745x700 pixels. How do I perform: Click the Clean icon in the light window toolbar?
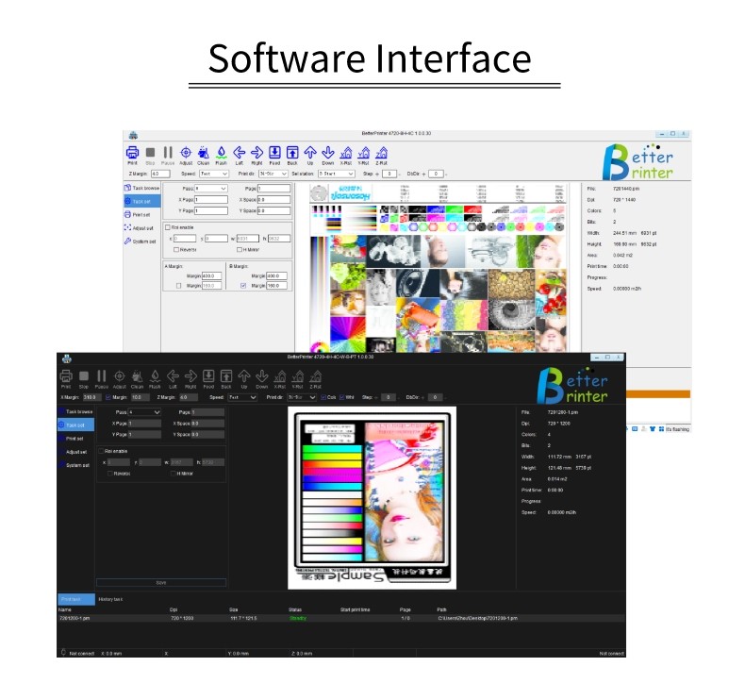[203, 153]
